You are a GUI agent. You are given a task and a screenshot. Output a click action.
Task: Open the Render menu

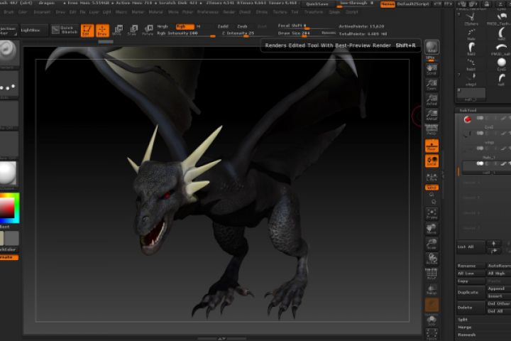click(227, 12)
